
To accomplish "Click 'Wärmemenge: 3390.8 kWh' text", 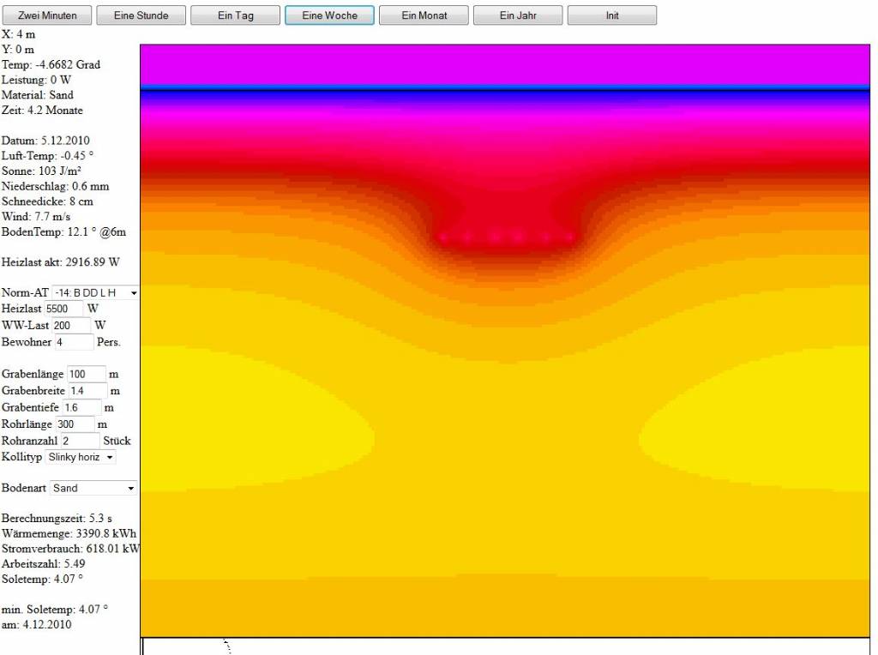I will (x=69, y=533).
